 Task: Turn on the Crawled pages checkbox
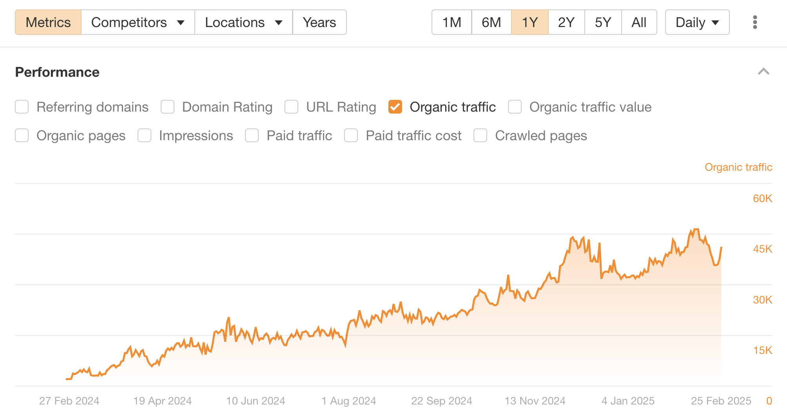[481, 135]
